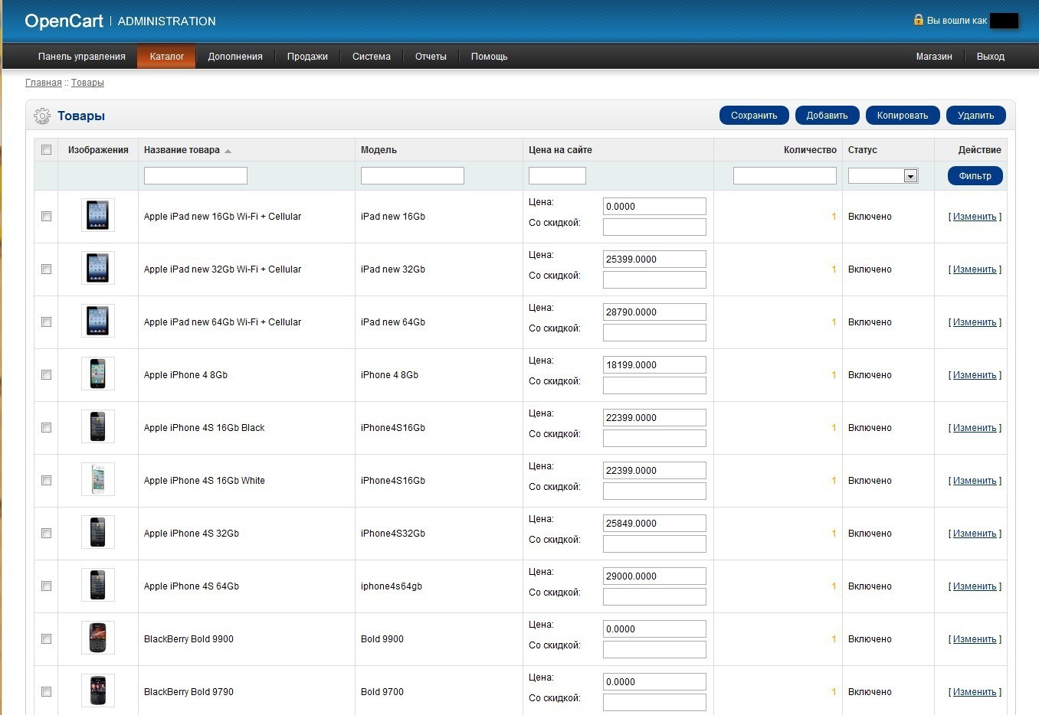Open thumbnail of Apple iPad new 64Gb
This screenshot has height=715, width=1039.
click(98, 322)
